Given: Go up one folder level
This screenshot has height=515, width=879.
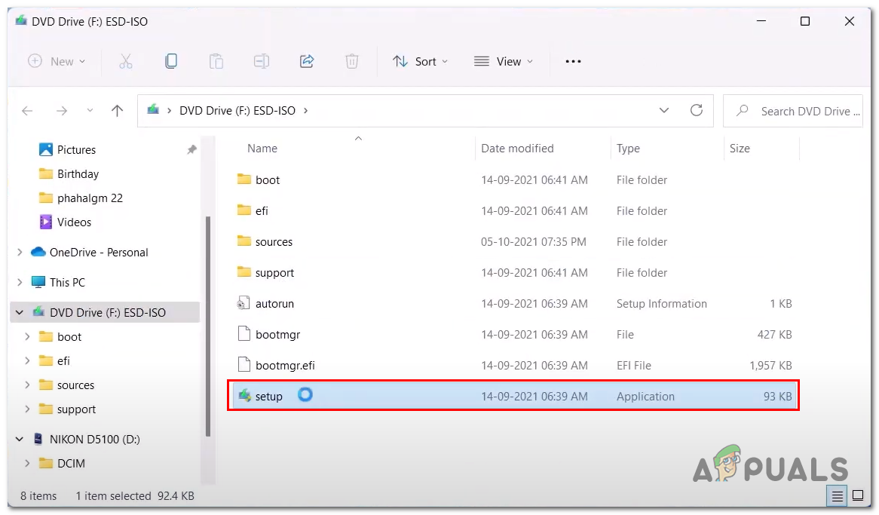Looking at the screenshot, I should [117, 111].
